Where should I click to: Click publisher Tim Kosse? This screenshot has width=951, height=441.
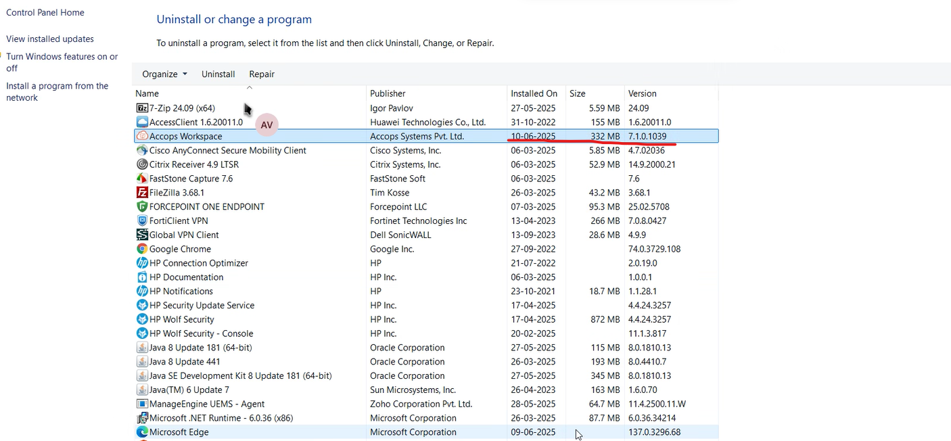tap(391, 193)
